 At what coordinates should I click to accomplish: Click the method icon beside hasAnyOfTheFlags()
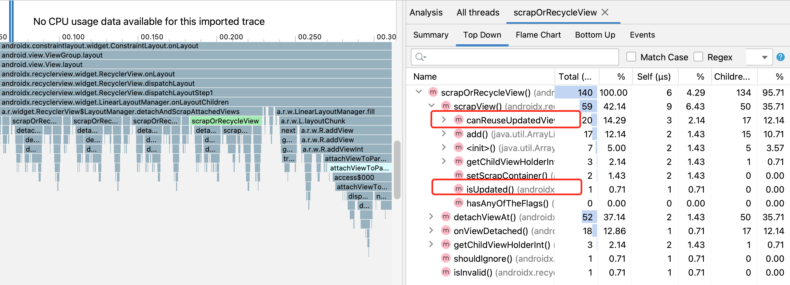click(x=458, y=203)
